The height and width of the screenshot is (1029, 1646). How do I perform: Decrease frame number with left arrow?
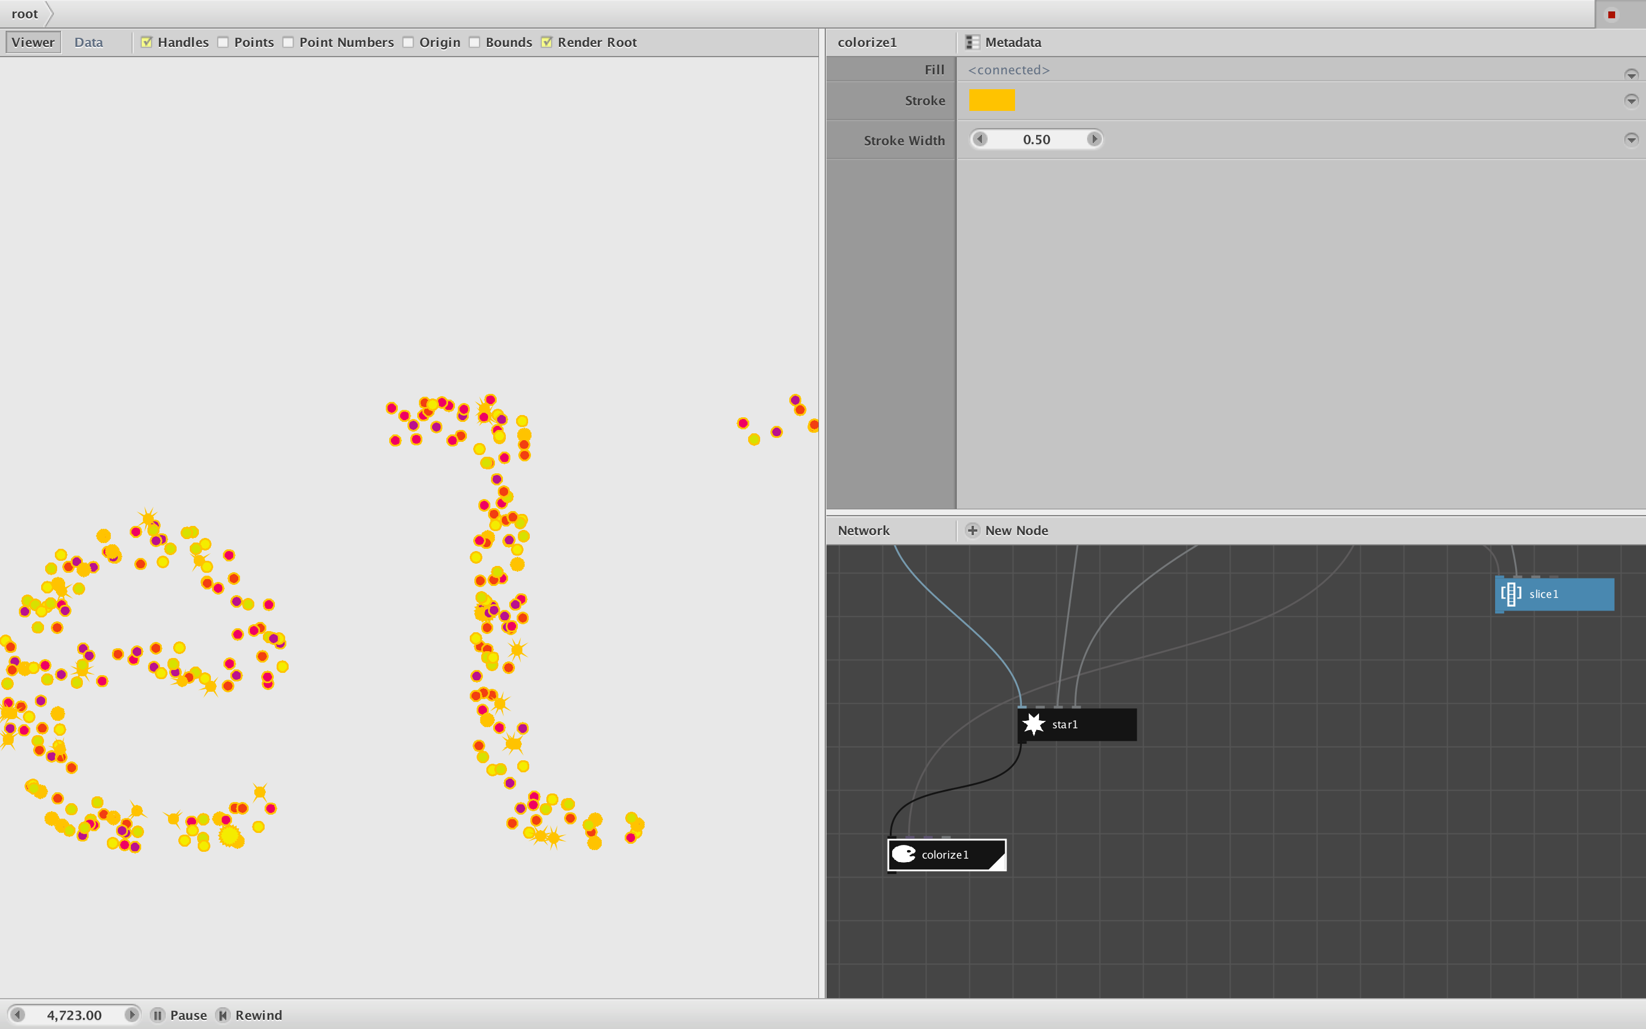18,1015
